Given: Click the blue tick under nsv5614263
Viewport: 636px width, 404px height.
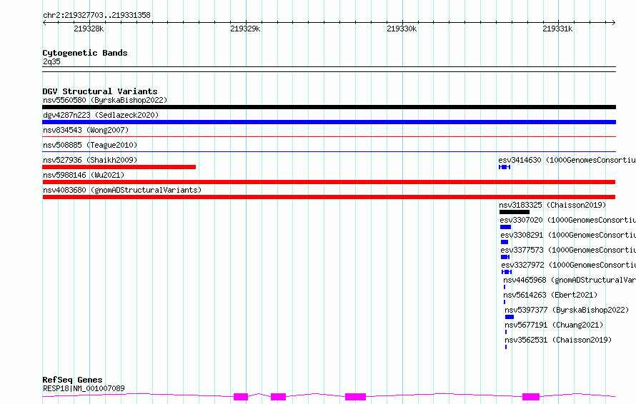Looking at the screenshot, I should click(505, 302).
